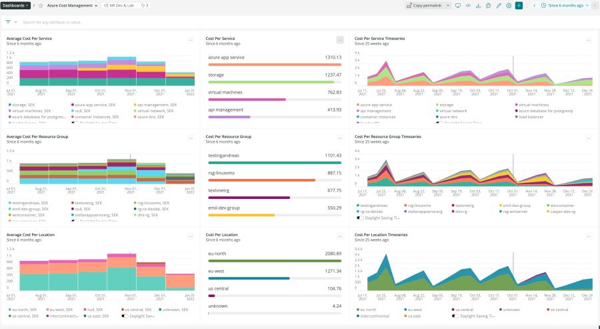This screenshot has width=600, height=329.
Task: Click the CE NR Dev & Lab account label
Action: click(119, 6)
